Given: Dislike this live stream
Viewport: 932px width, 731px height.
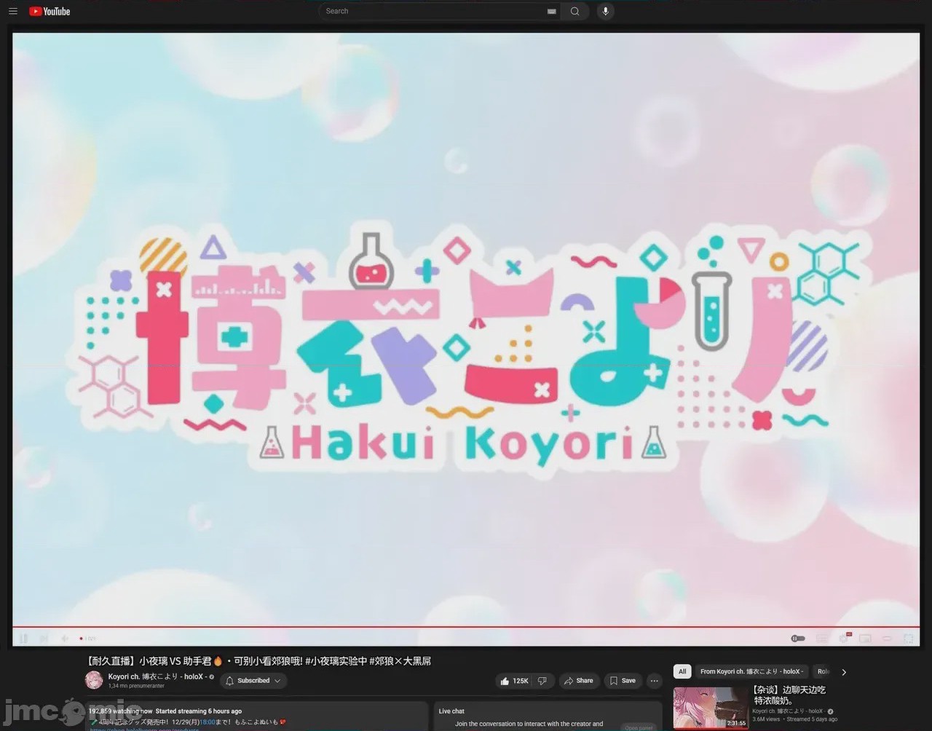Looking at the screenshot, I should pos(542,681).
